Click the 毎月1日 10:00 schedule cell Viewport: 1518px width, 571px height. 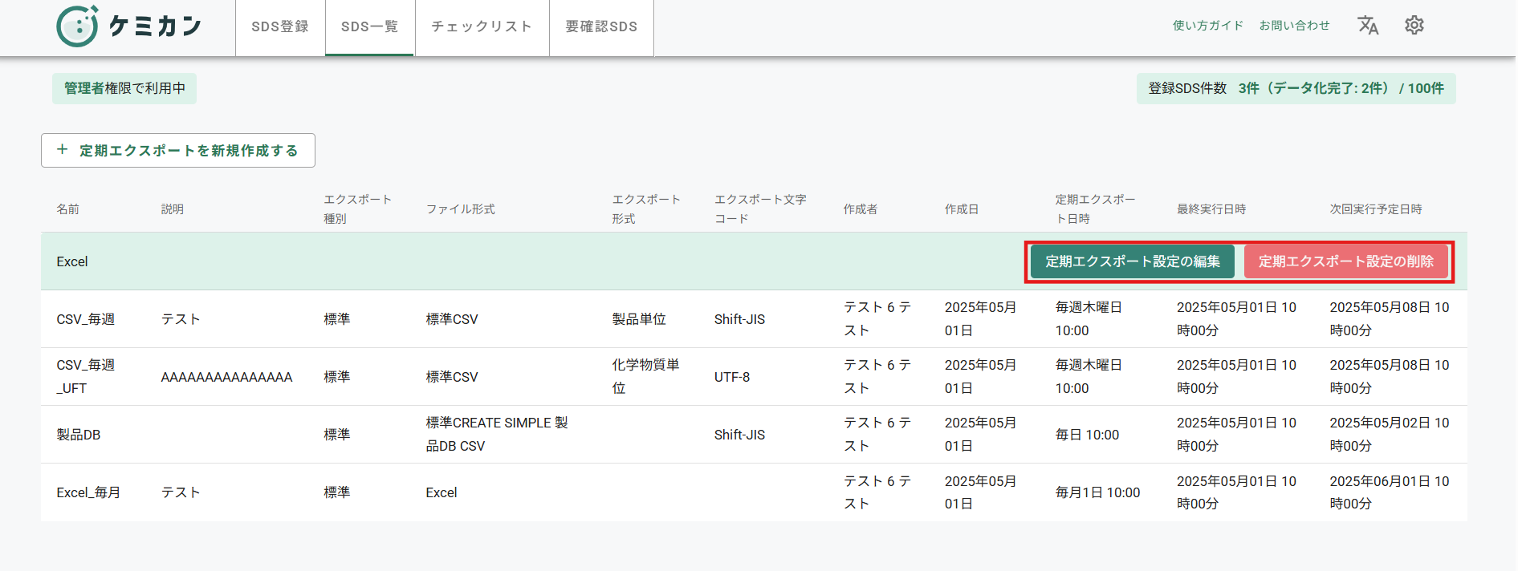(x=1097, y=492)
